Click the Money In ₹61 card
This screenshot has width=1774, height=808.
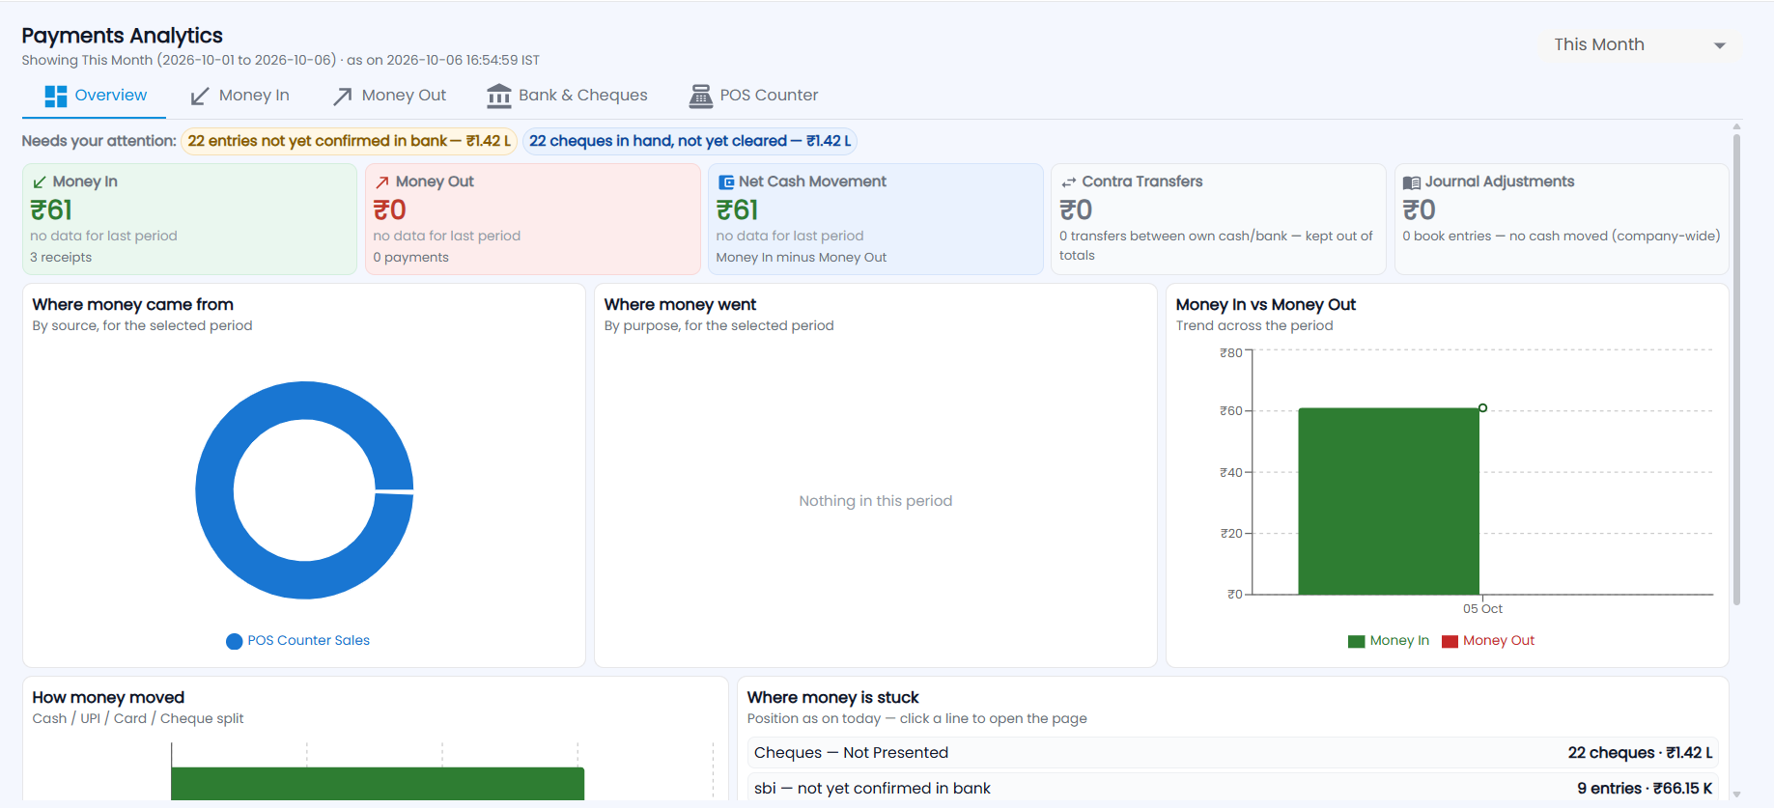tap(190, 219)
